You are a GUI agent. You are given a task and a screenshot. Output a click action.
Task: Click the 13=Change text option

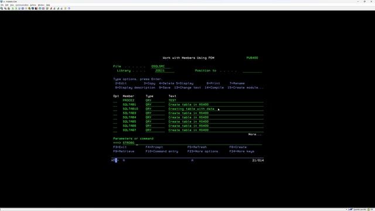(187, 88)
